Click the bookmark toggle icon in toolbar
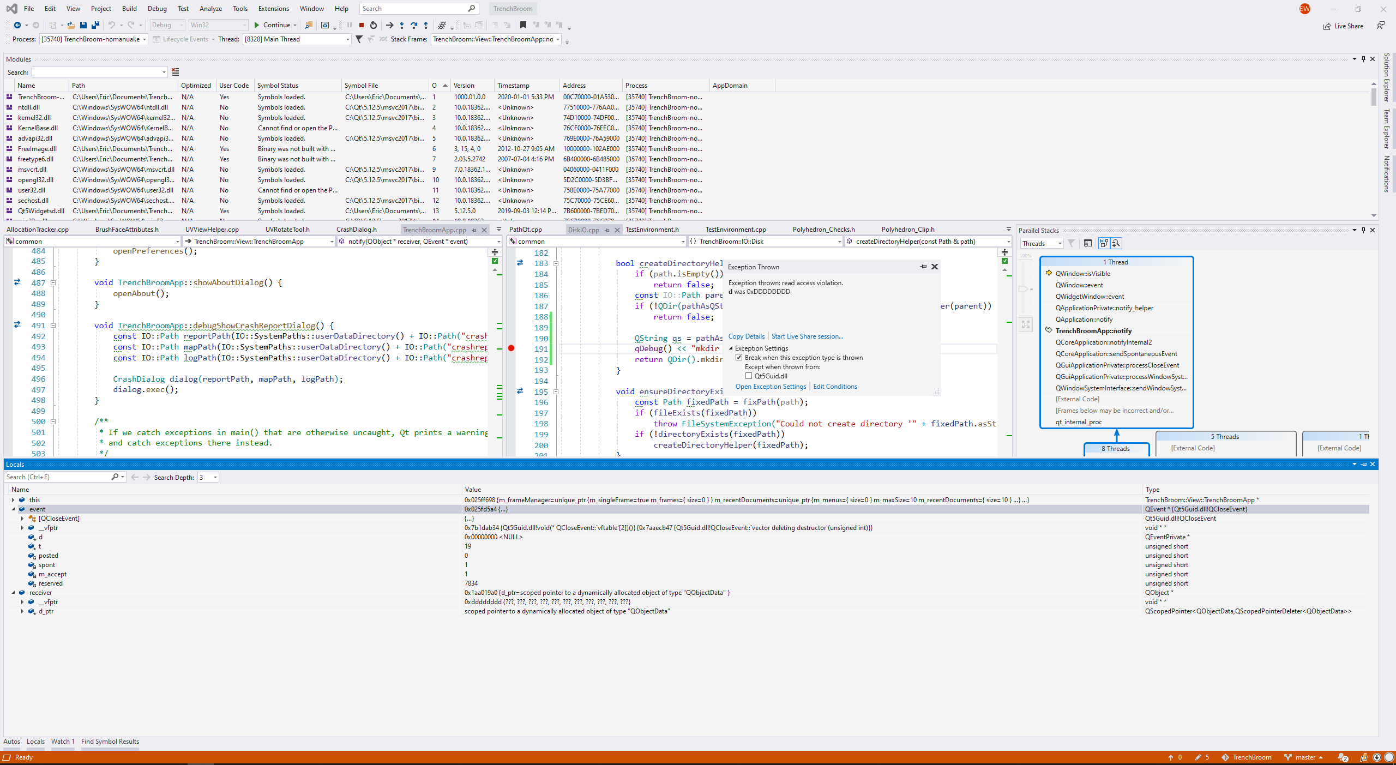Screen dimensions: 1396x765 (x=523, y=25)
